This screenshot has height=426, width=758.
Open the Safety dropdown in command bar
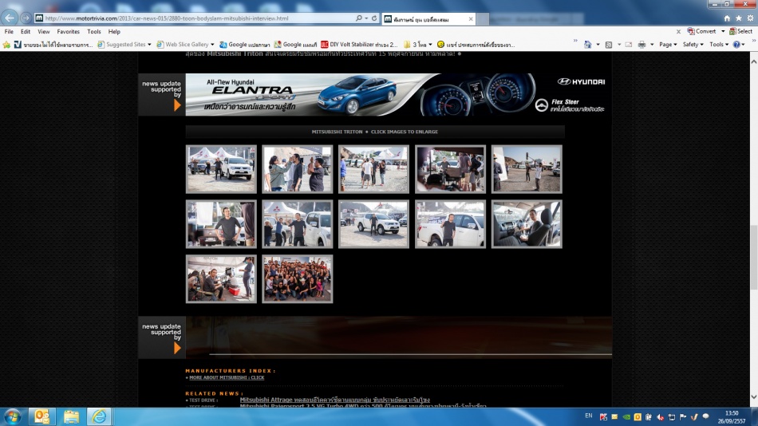click(693, 45)
